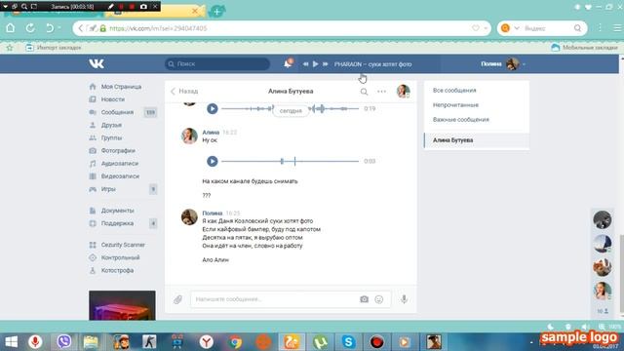Seek in the 0:19 voice message waveform
Screen dimensions: 624x351
[x=291, y=108]
